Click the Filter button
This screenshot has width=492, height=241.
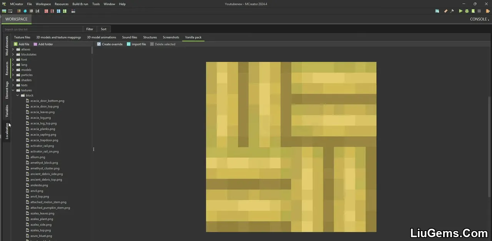point(90,29)
